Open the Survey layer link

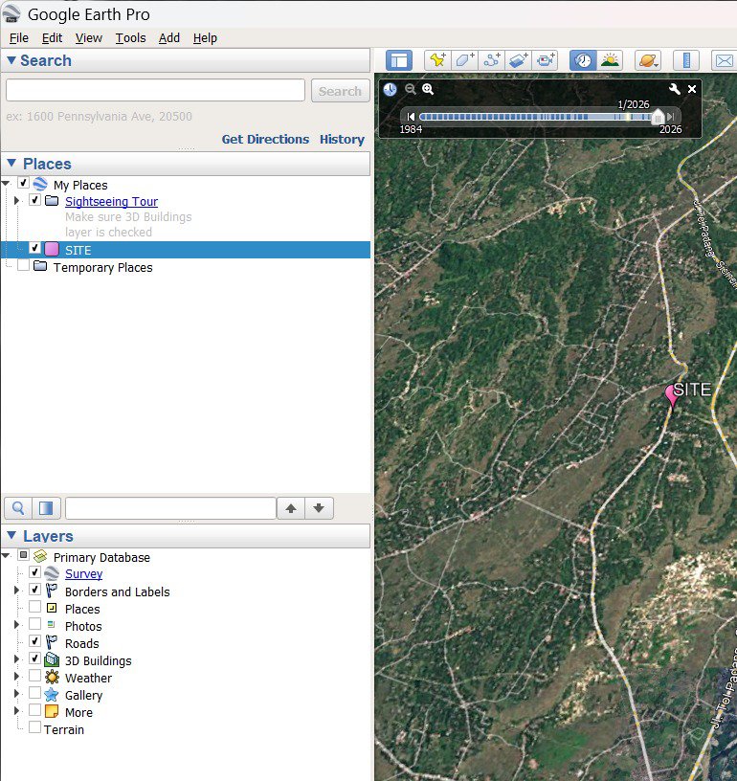[x=83, y=574]
